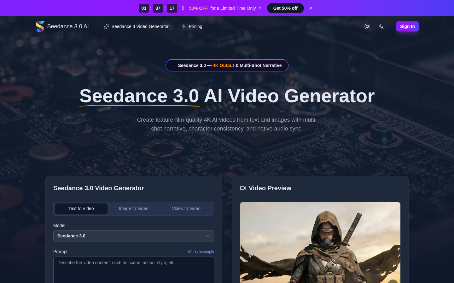Viewport: 454px width, 283px height.
Task: Click inside the Prompt text area
Action: click(x=133, y=270)
